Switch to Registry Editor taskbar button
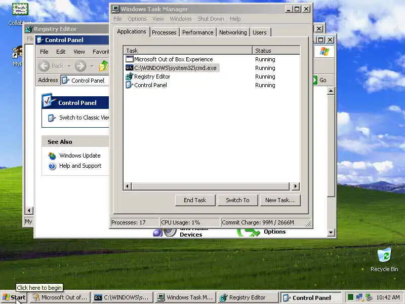Screen dimensions: 405x304 (248, 297)
